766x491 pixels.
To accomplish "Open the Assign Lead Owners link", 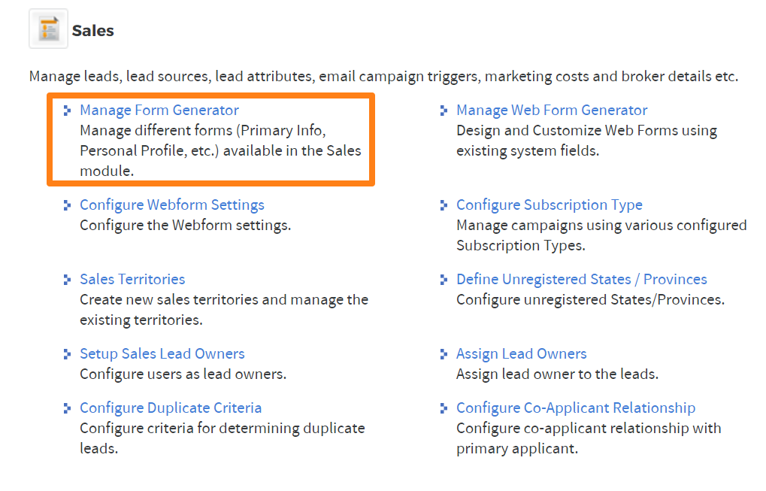I will coord(522,354).
